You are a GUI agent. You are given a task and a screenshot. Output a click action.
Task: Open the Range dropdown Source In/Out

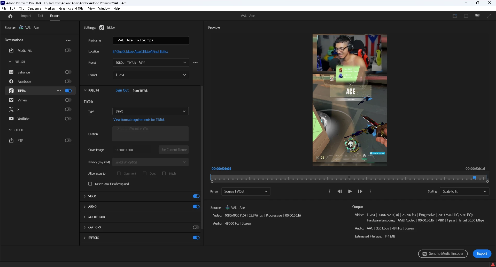coord(246,191)
